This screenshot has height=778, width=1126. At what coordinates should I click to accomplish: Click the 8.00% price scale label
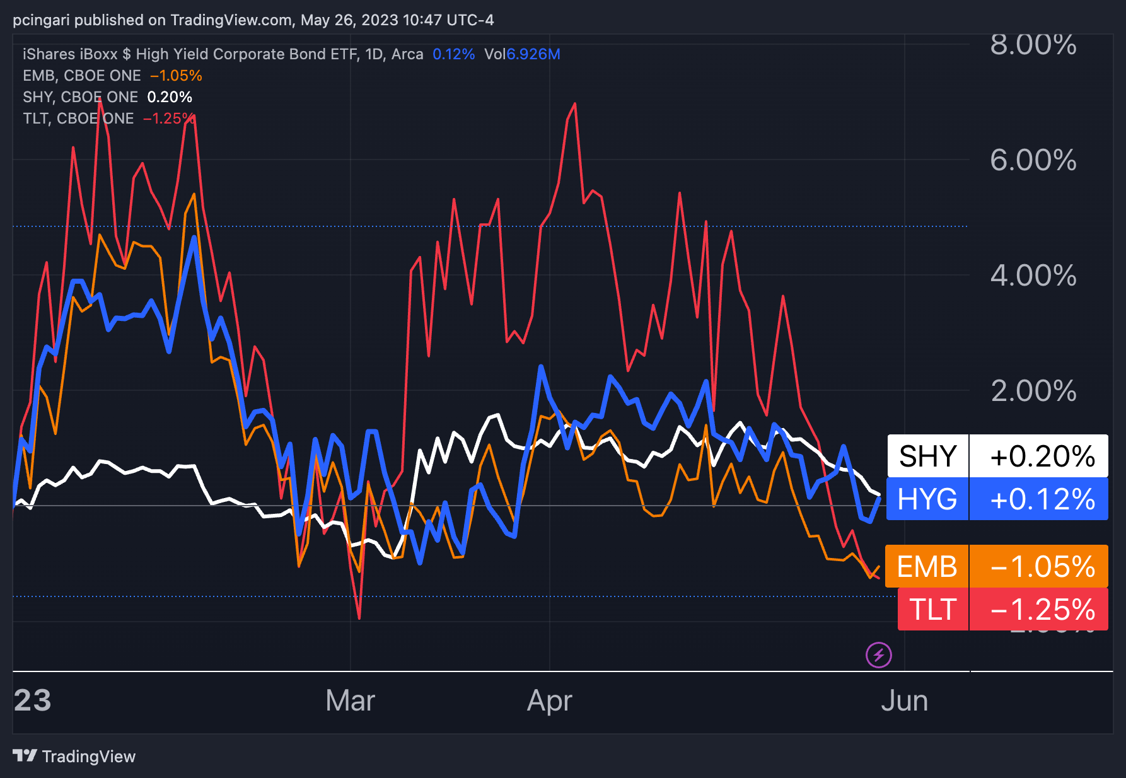click(x=1033, y=45)
